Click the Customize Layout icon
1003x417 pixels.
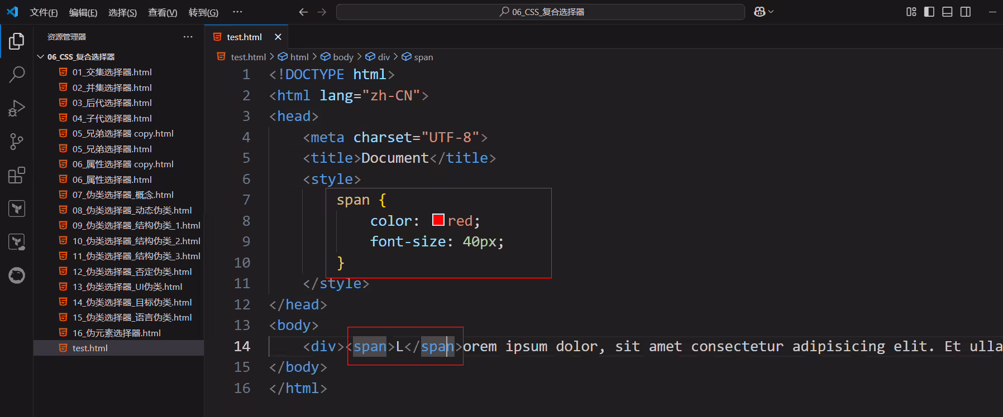pos(911,12)
